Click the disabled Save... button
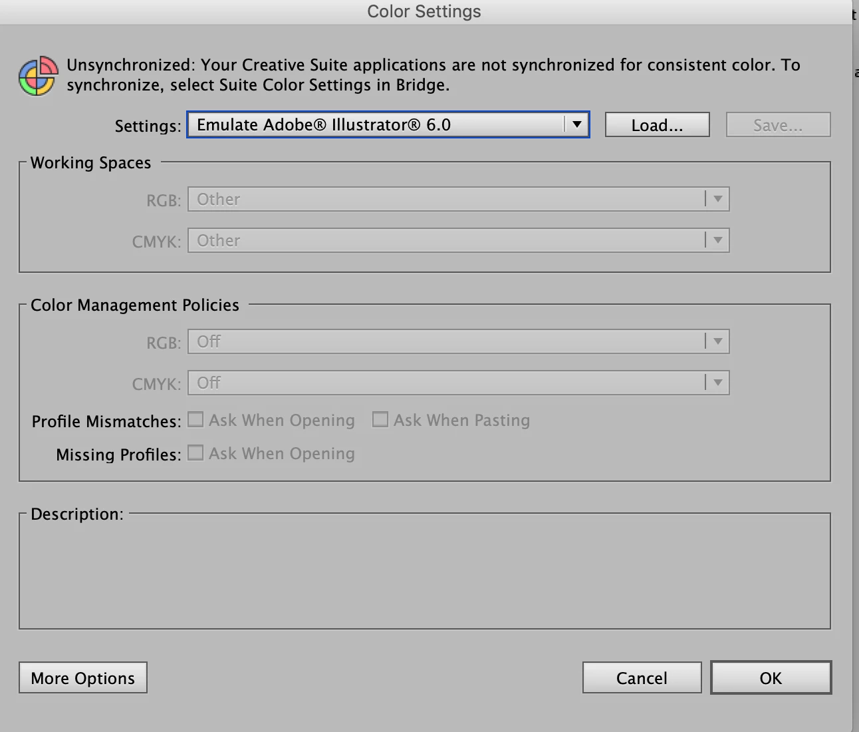Screen dimensions: 859x732 click(778, 125)
